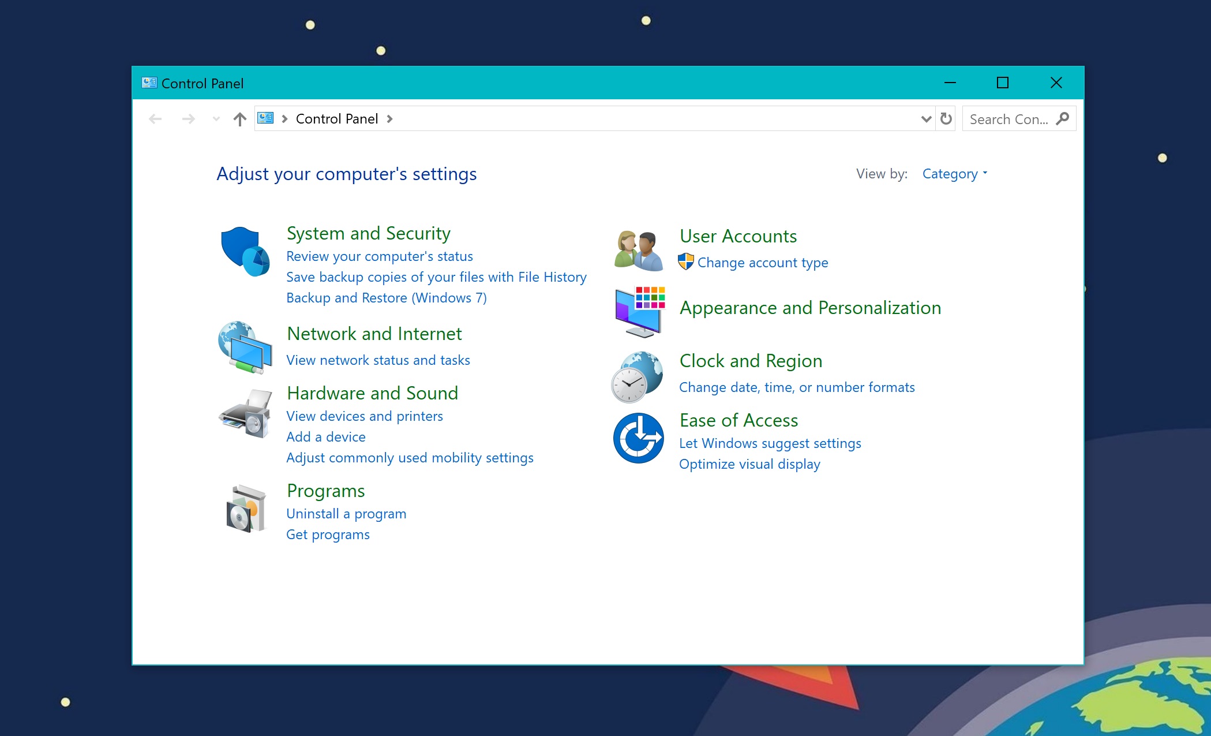Expand the chevron after Control Panel breadcrumb

390,119
